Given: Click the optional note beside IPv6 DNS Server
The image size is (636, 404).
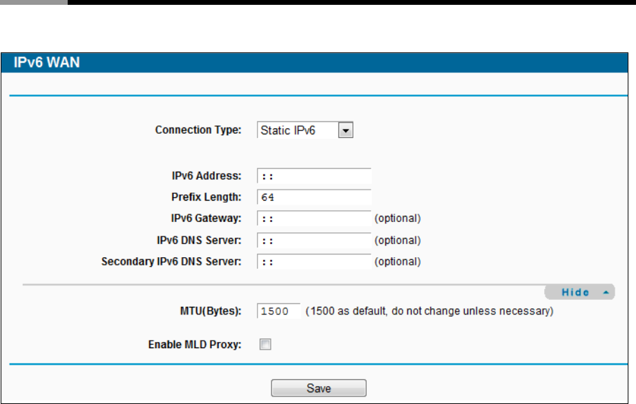Looking at the screenshot, I should pos(398,241).
